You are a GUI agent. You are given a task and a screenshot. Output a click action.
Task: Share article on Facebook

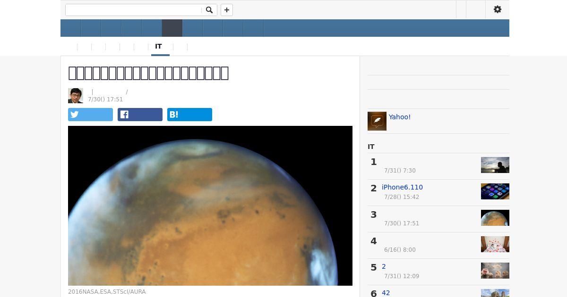[x=140, y=115]
